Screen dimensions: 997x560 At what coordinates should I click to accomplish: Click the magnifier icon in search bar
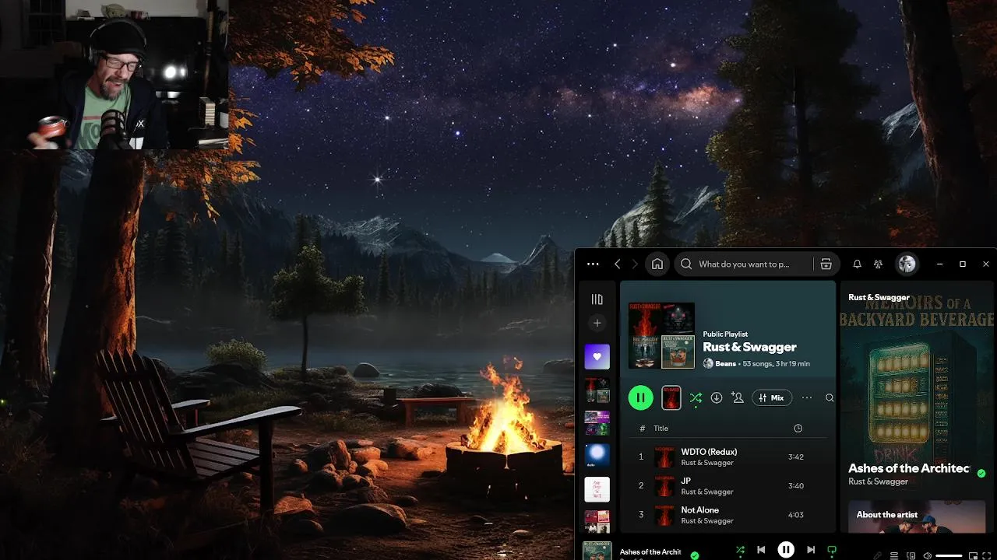(x=686, y=264)
